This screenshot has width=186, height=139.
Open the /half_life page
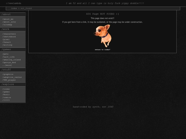8,57
